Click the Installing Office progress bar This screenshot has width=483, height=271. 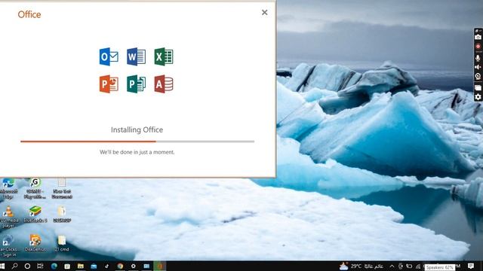(x=137, y=142)
